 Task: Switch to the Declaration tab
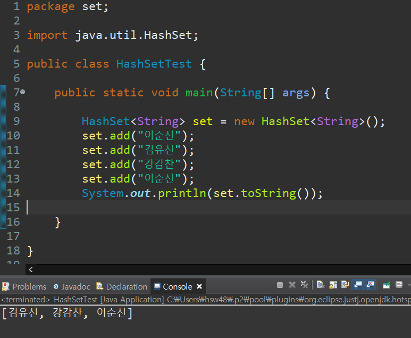click(x=122, y=286)
